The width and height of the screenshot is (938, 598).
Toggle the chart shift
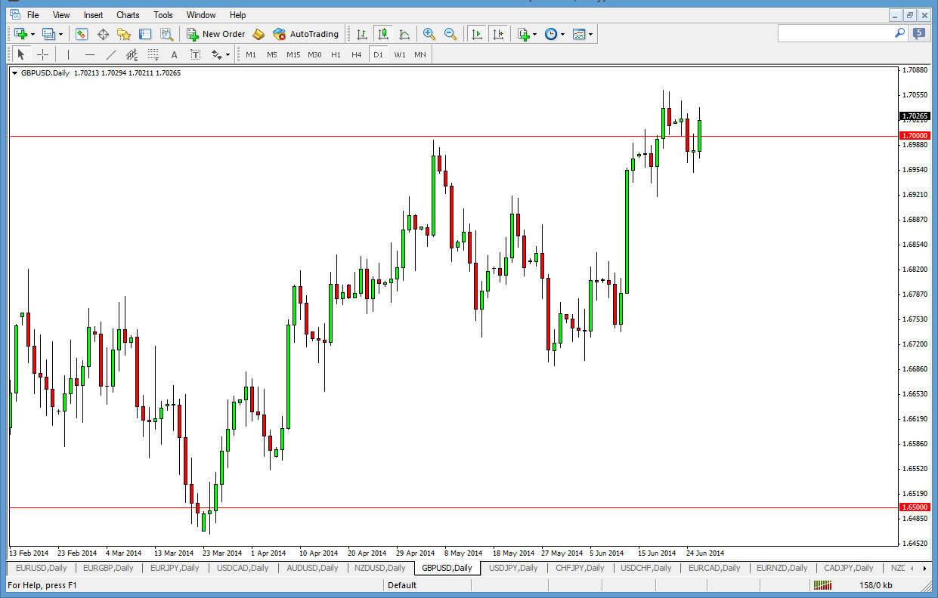(x=498, y=33)
